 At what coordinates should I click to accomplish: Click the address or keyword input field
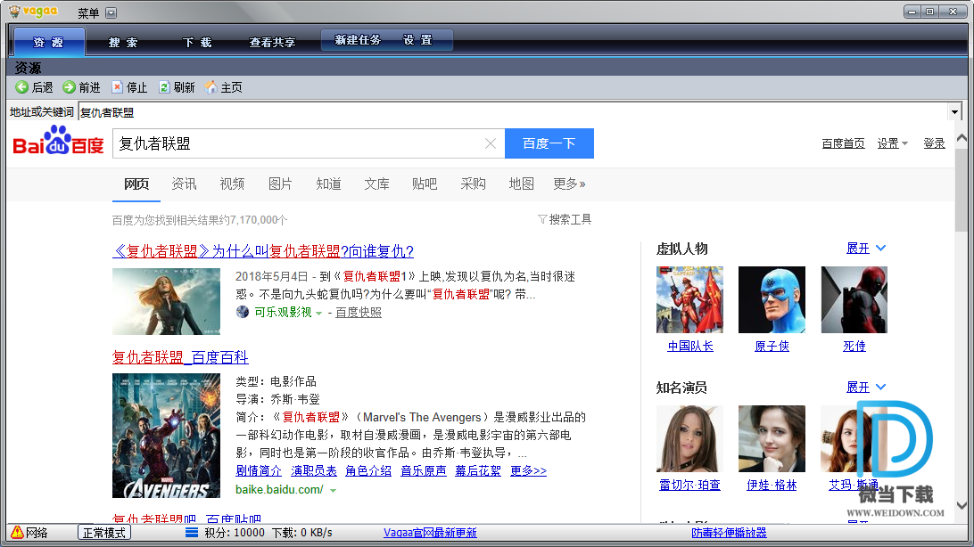[513, 112]
